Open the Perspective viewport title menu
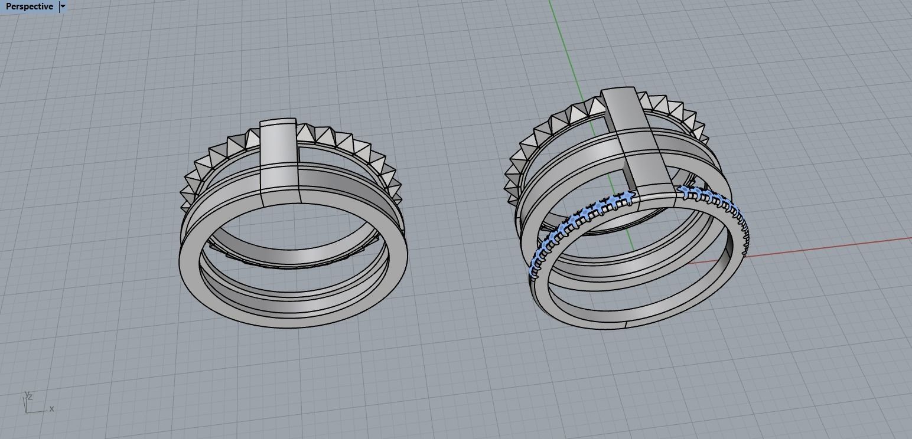The image size is (912, 439). pyautogui.click(x=30, y=6)
